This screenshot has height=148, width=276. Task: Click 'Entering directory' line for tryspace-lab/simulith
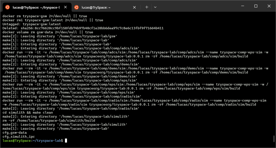pos(66,116)
